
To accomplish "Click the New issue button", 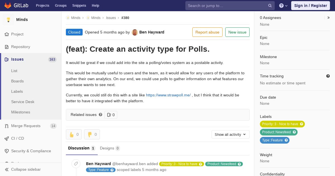I will click(x=237, y=32).
